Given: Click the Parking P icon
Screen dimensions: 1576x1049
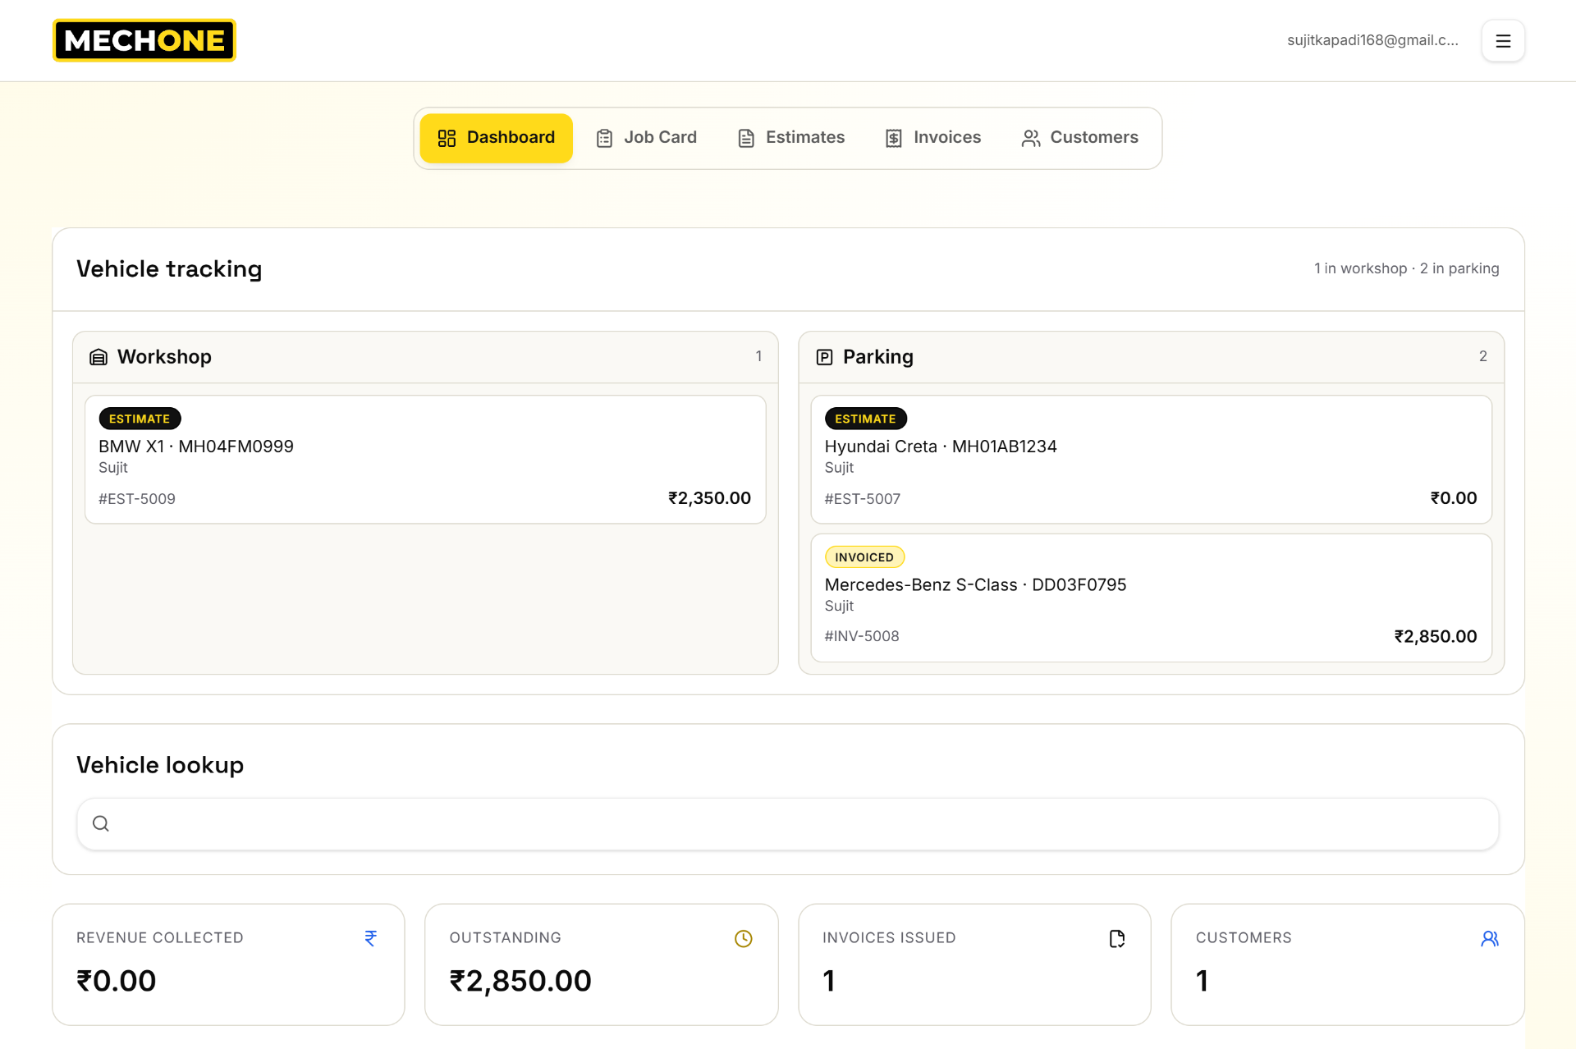Looking at the screenshot, I should click(x=824, y=357).
